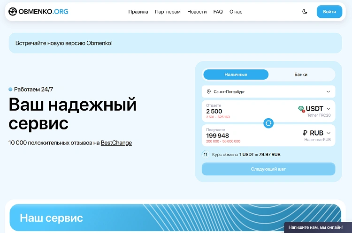Toggle dark mode moon icon
The image size is (352, 233).
(305, 12)
